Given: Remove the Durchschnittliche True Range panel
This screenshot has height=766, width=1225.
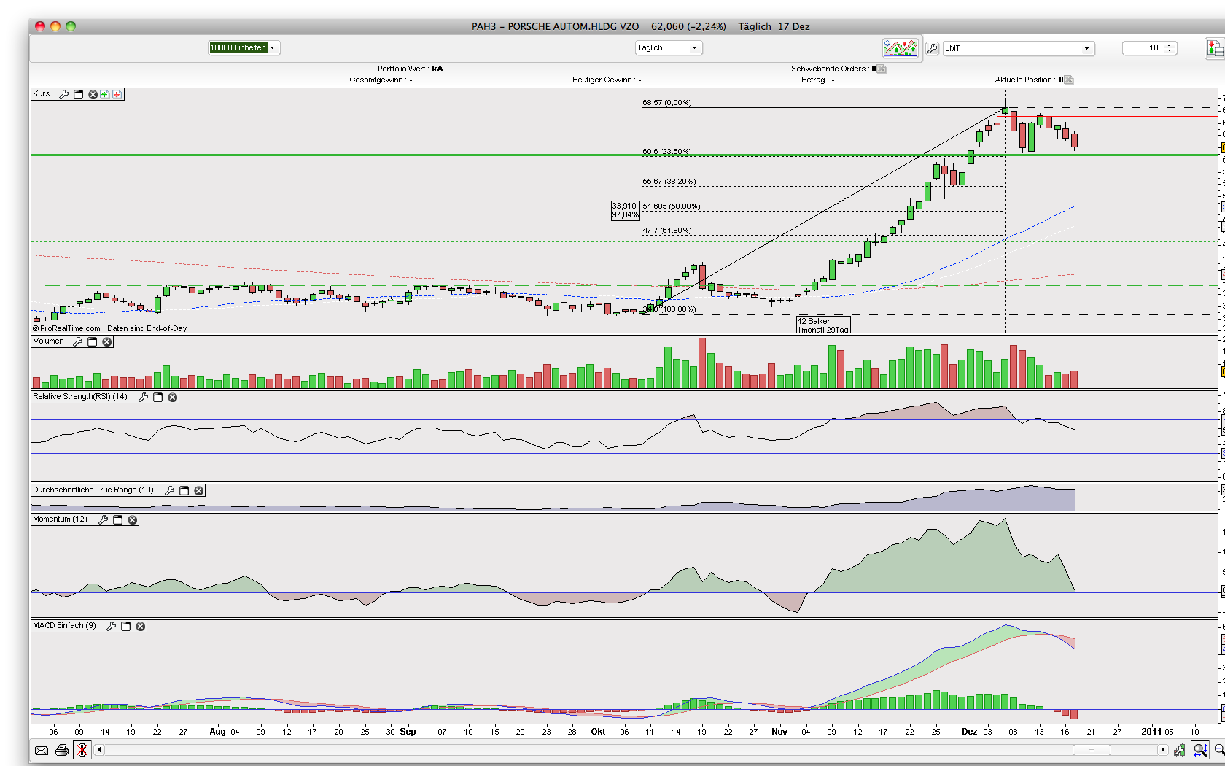Looking at the screenshot, I should 199,490.
